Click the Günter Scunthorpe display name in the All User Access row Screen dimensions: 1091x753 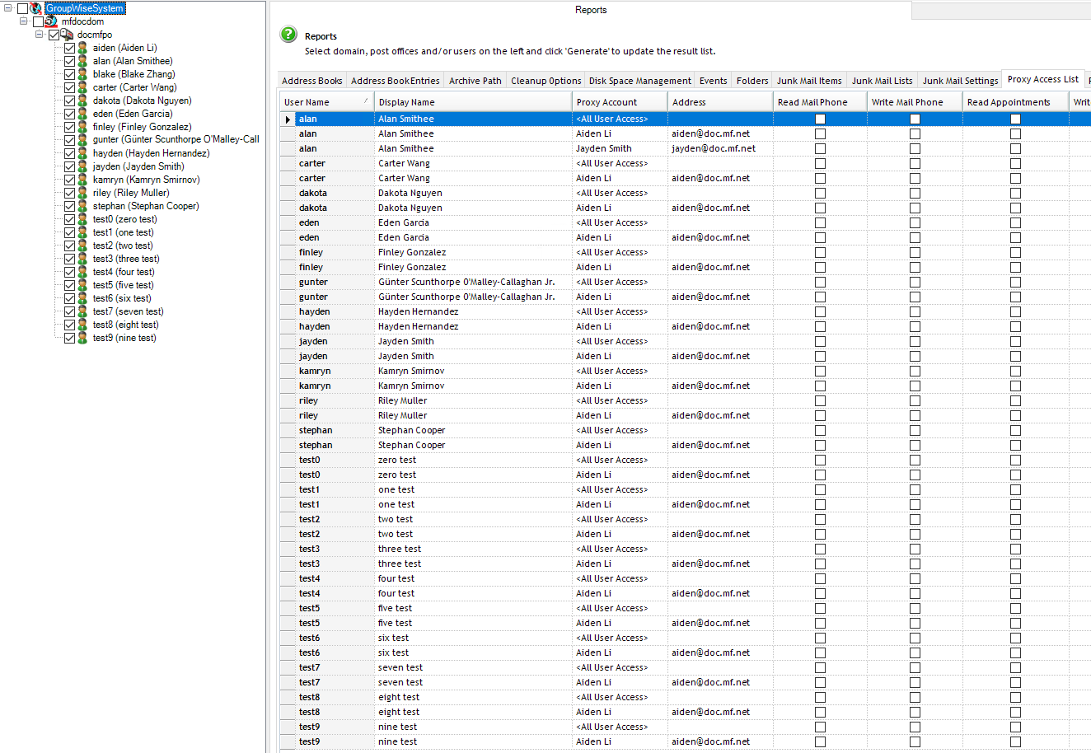tap(473, 283)
